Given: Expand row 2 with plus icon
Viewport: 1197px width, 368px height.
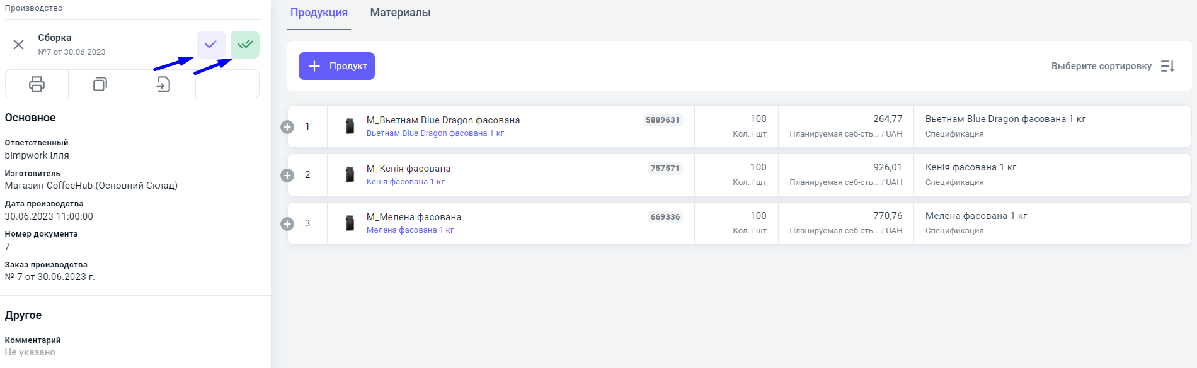Looking at the screenshot, I should (x=287, y=176).
